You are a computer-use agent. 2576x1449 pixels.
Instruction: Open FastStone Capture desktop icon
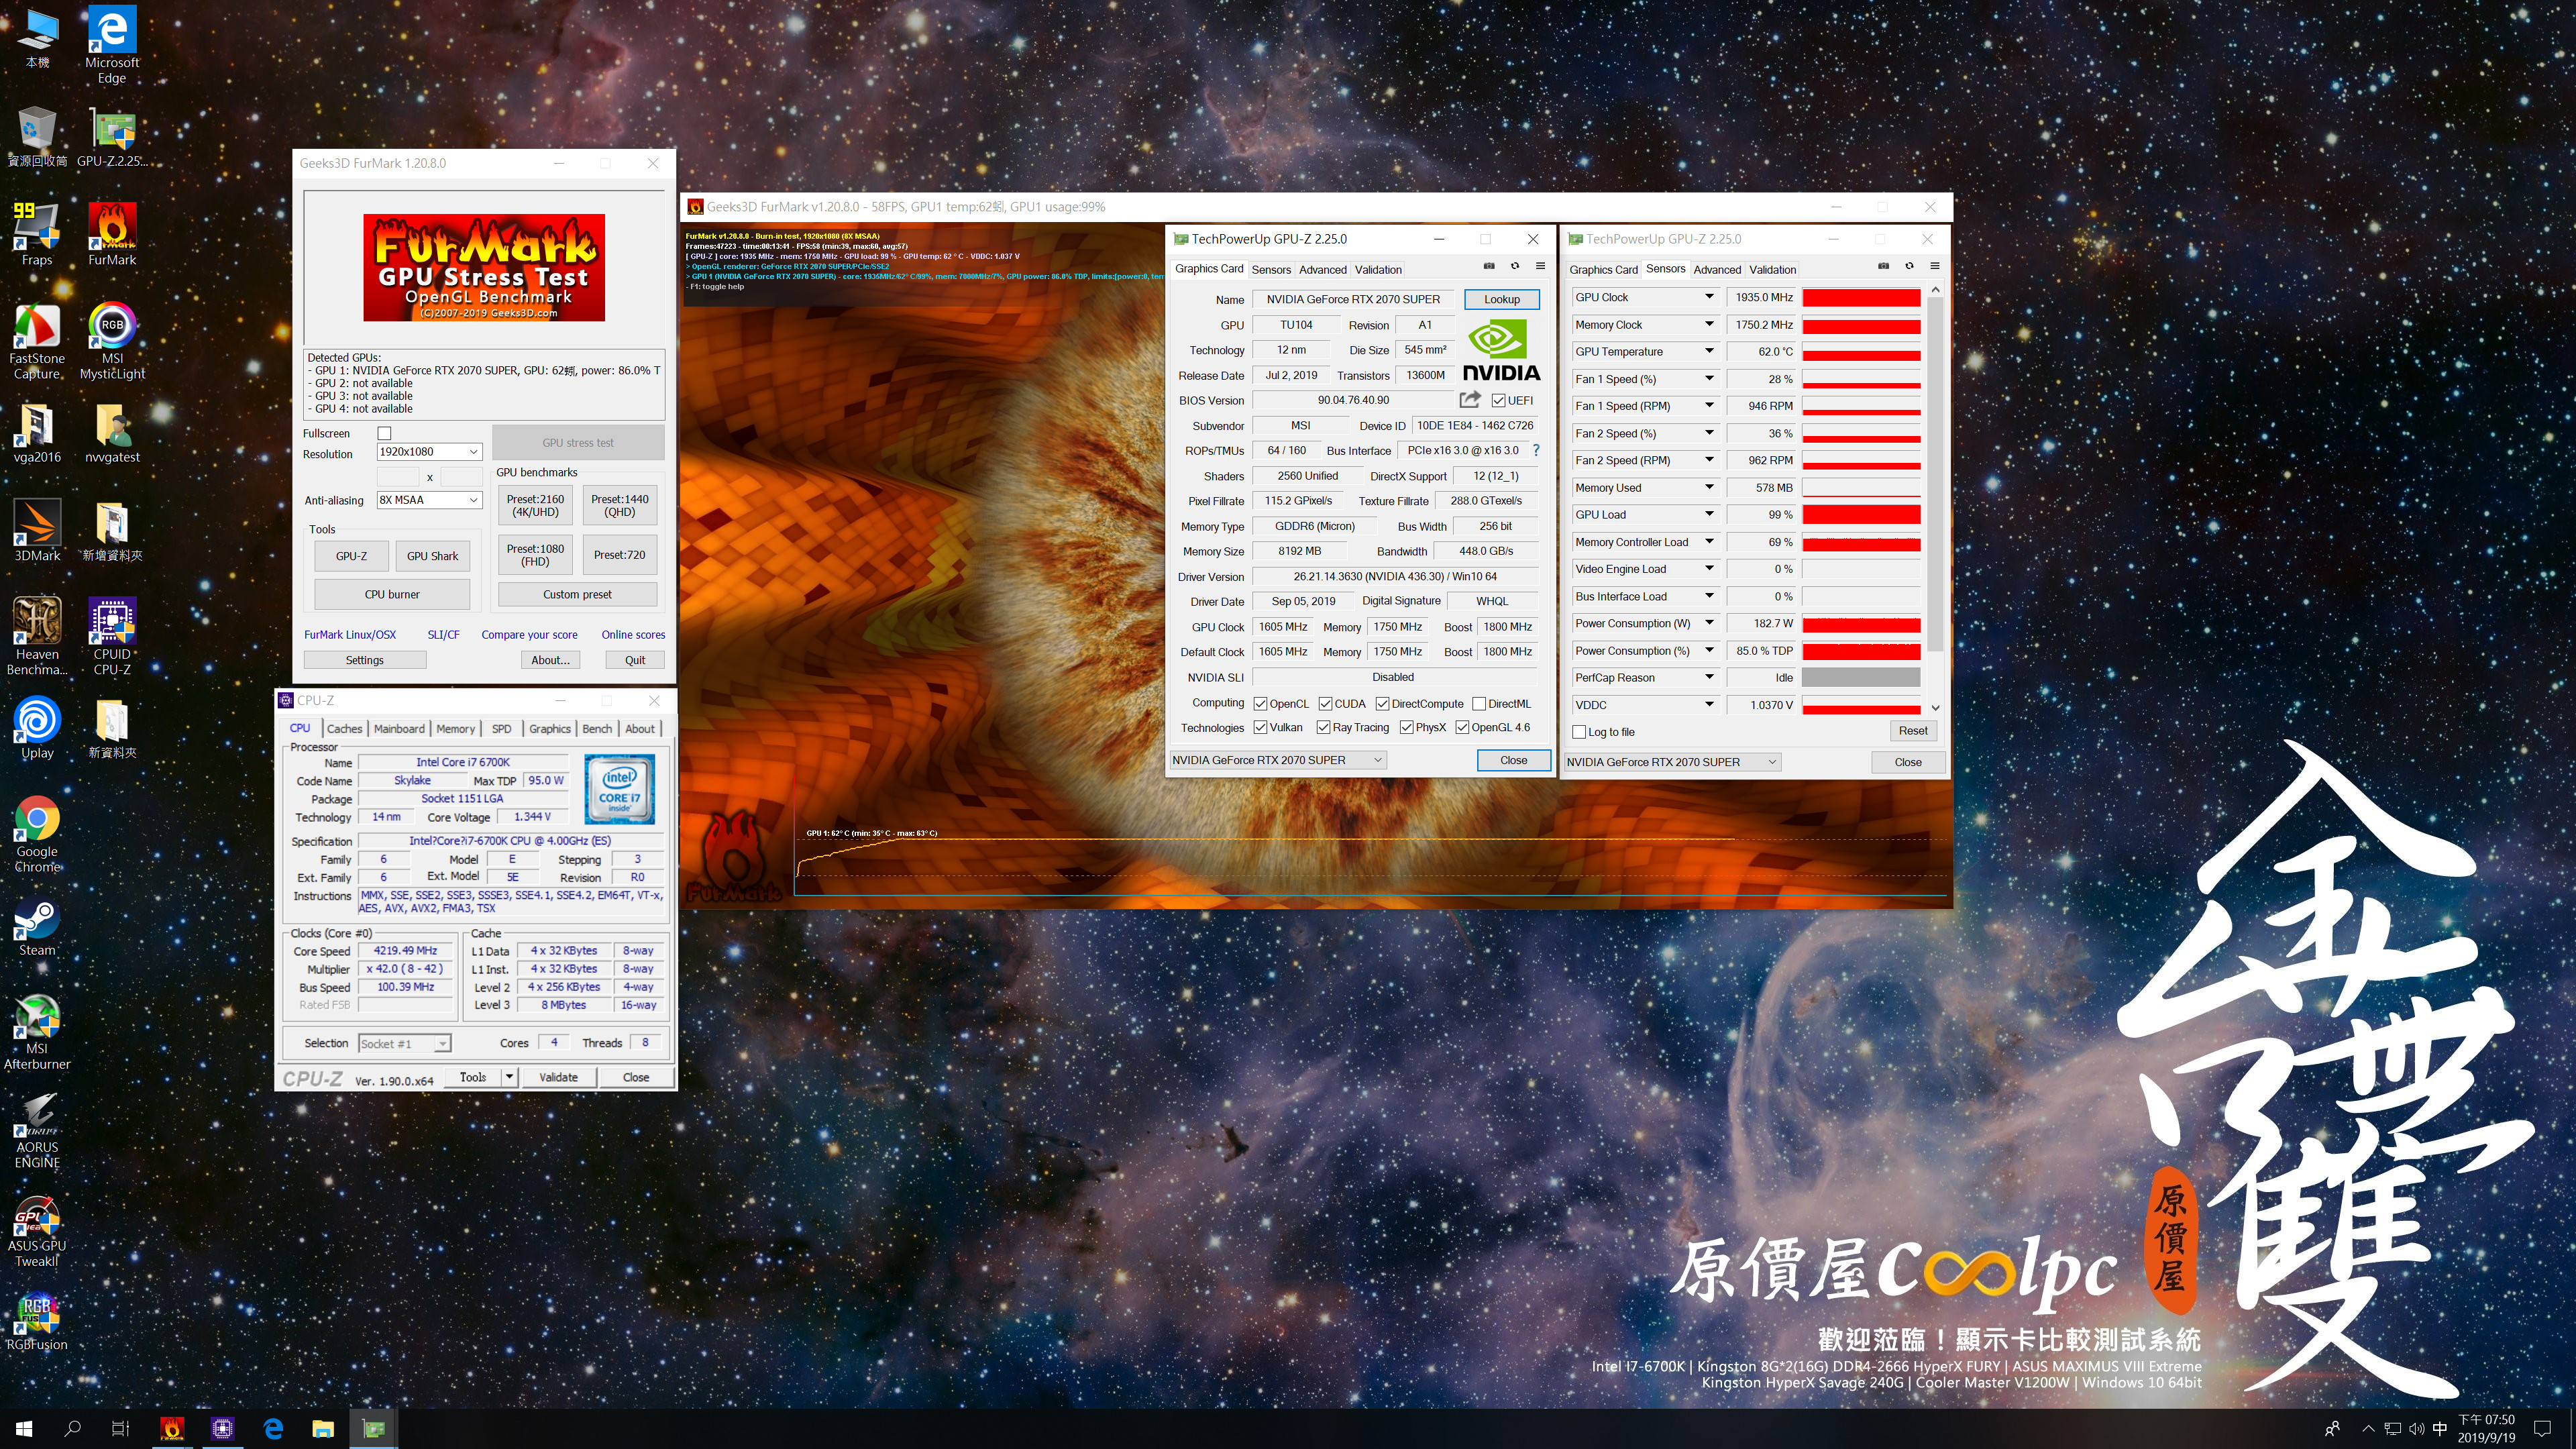pos(37,340)
